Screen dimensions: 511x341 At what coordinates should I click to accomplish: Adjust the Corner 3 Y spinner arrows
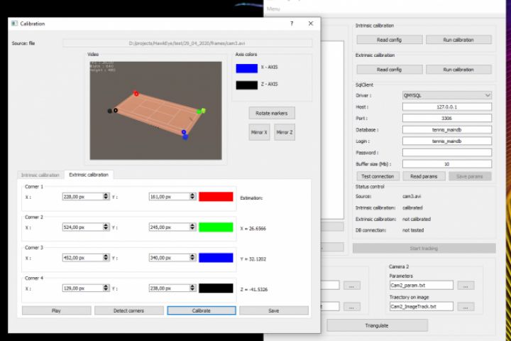[192, 257]
